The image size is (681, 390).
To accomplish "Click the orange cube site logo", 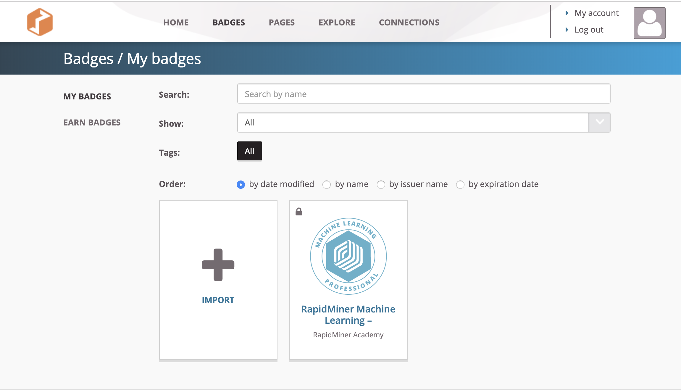I will (x=40, y=22).
